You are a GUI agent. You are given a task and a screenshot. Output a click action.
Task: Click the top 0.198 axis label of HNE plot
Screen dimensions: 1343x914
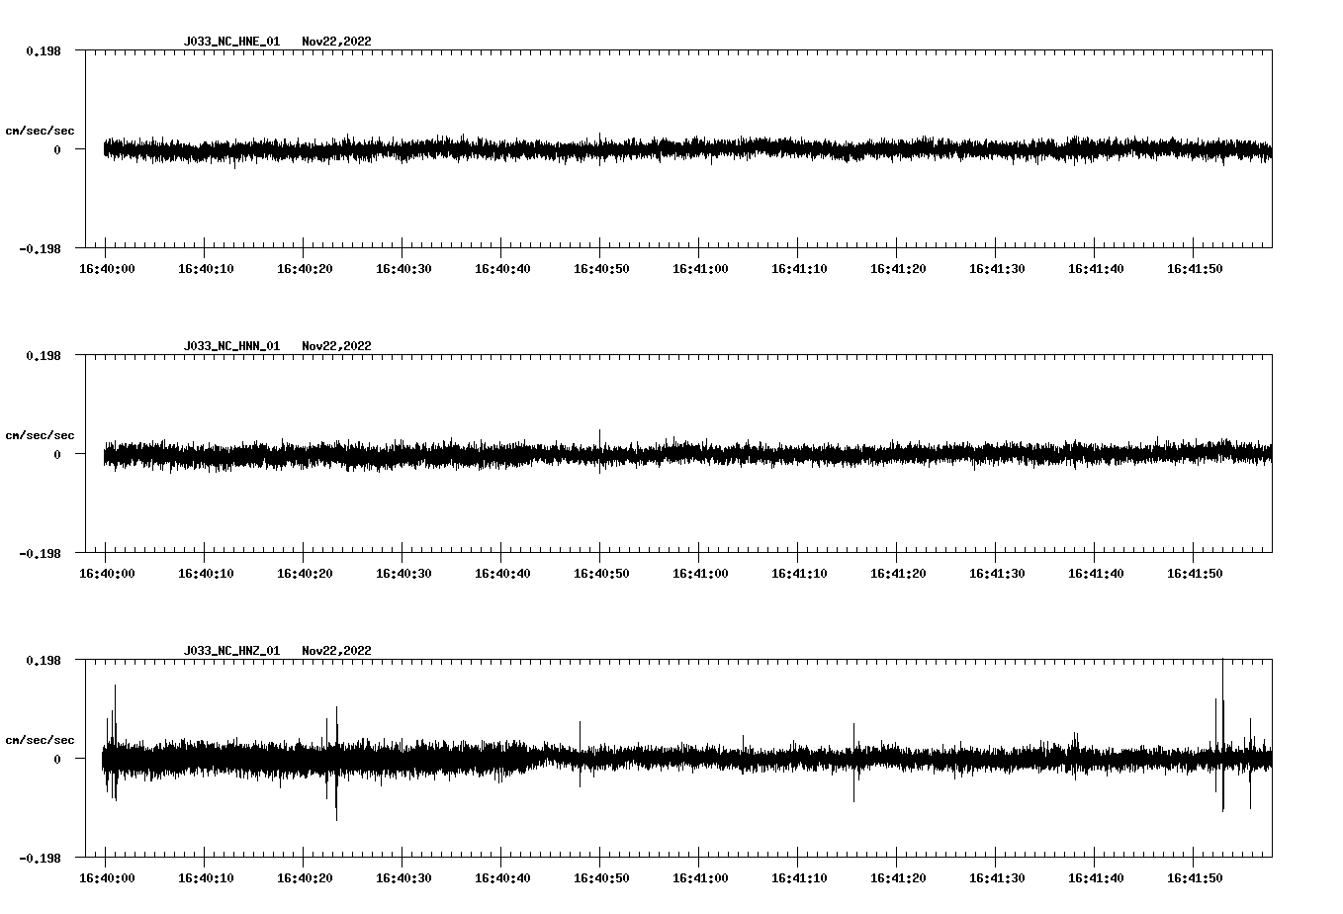(43, 50)
